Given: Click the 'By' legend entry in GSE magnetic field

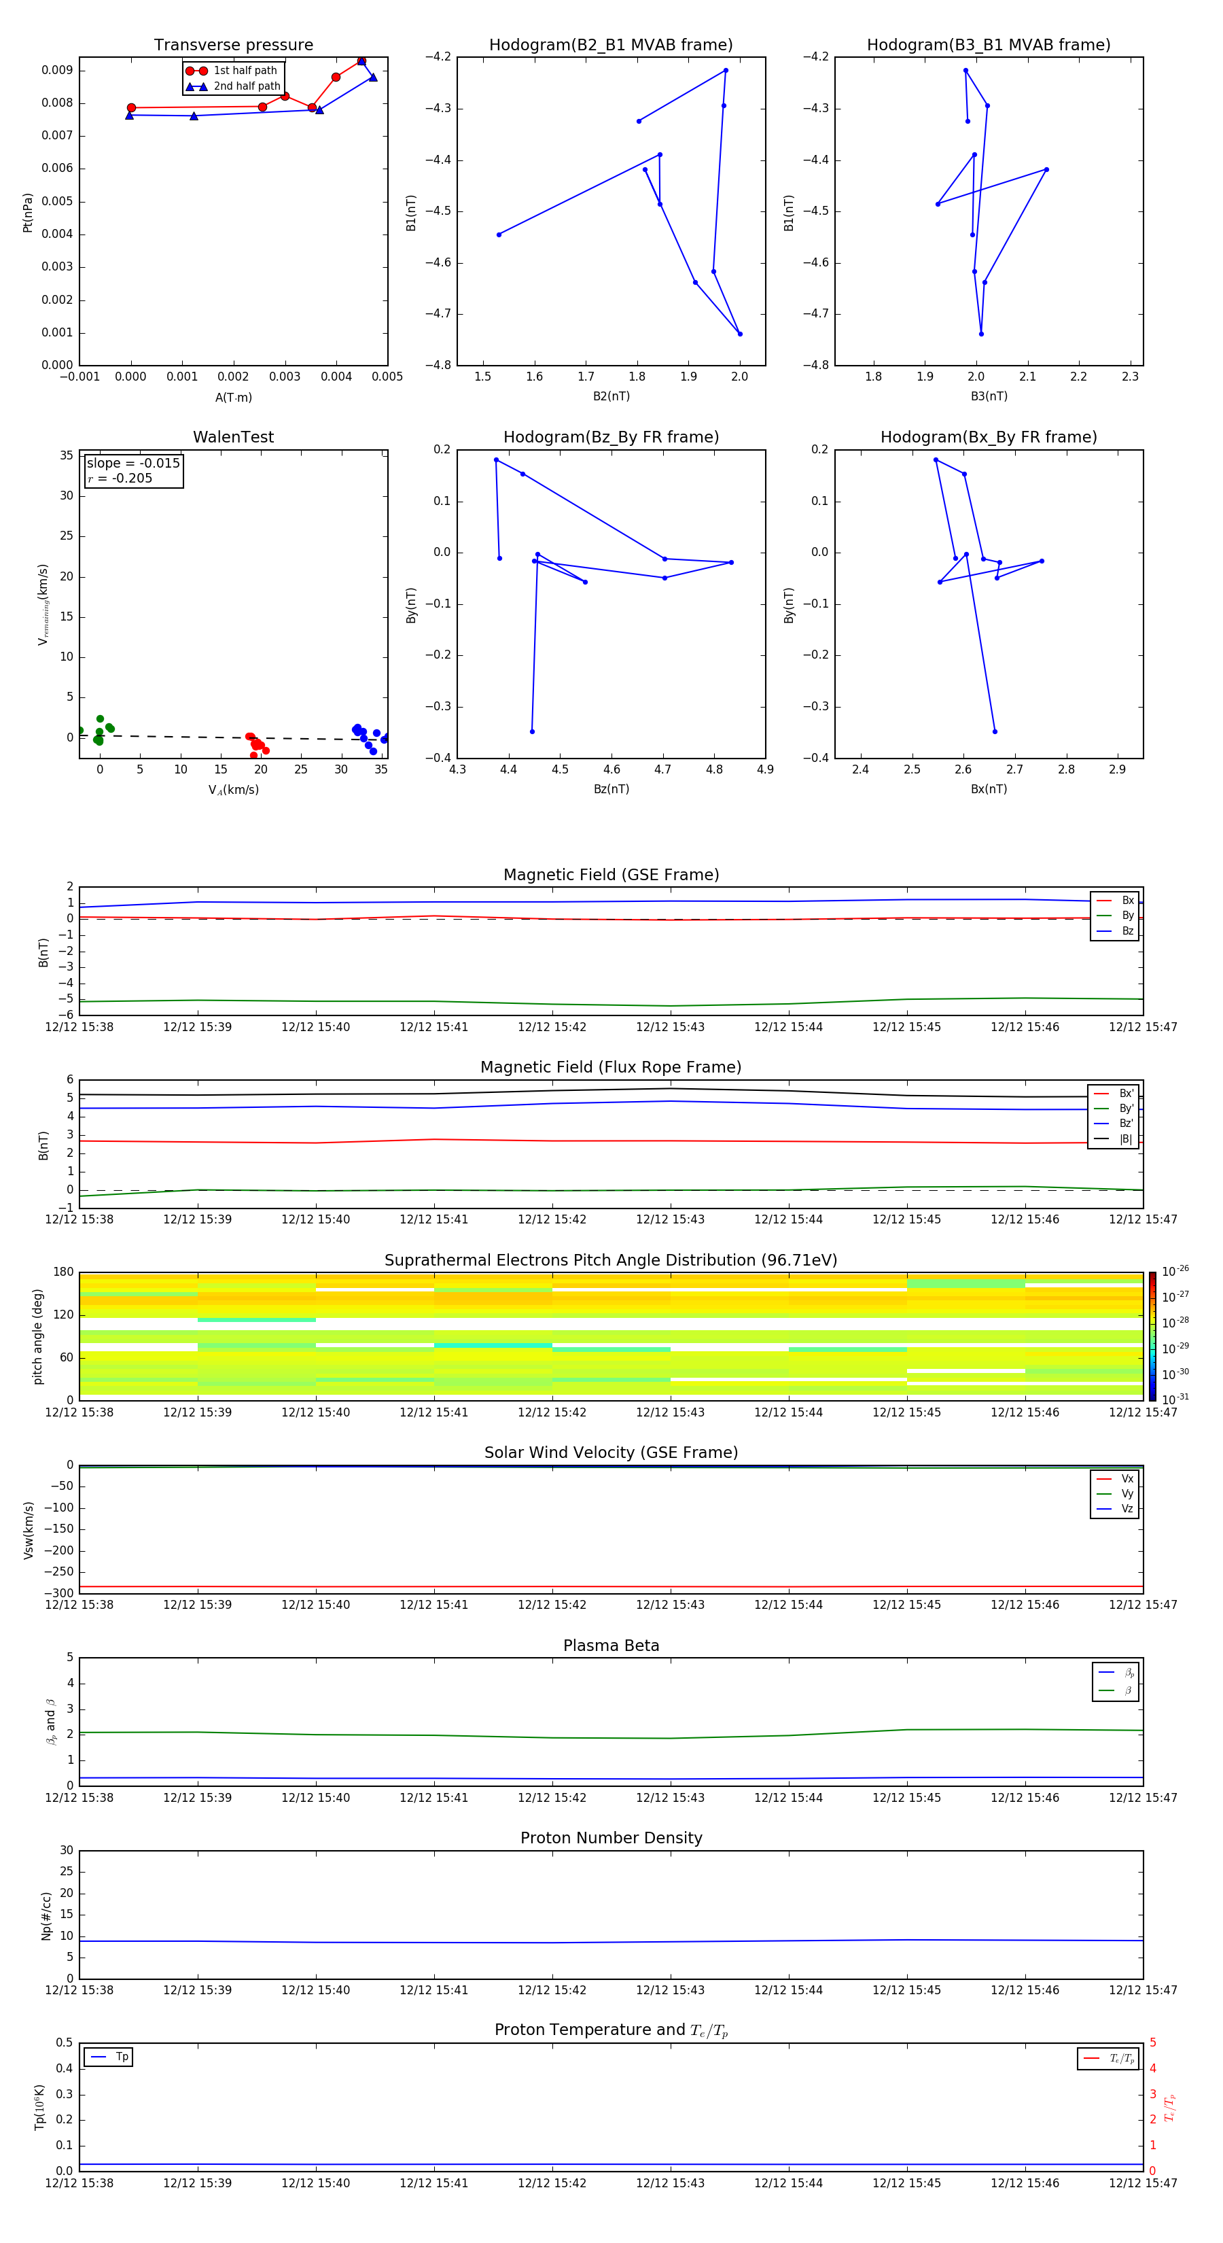Looking at the screenshot, I should 1115,916.
